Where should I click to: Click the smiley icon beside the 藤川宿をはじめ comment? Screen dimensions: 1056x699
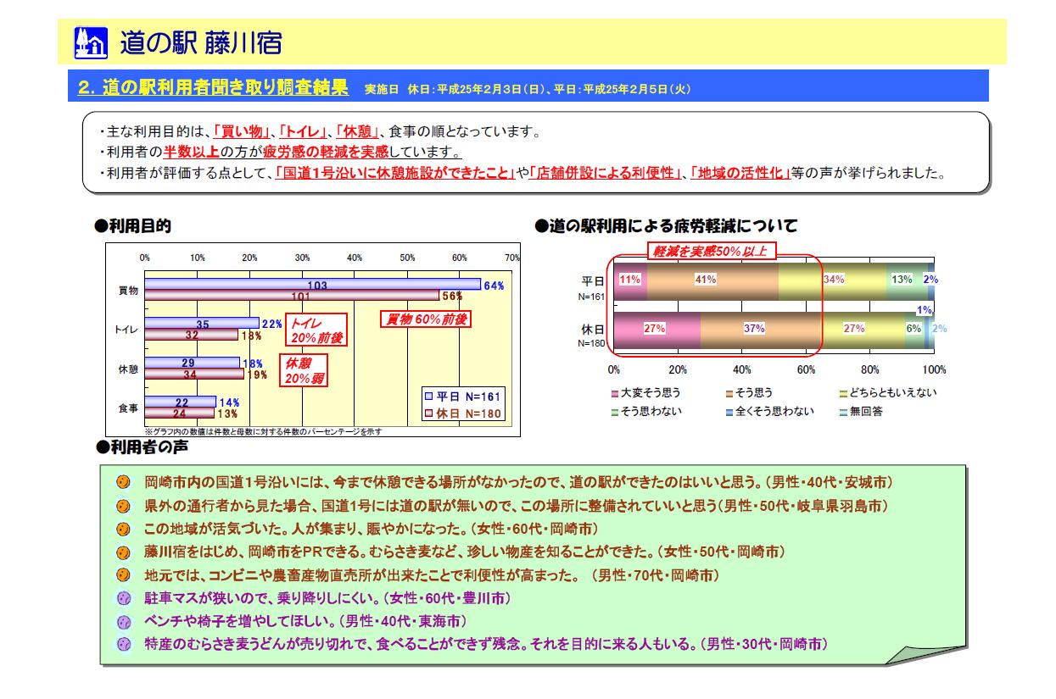(x=123, y=552)
